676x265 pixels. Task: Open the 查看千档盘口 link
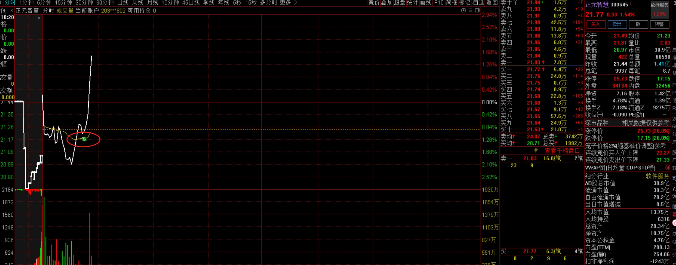[x=562, y=151]
